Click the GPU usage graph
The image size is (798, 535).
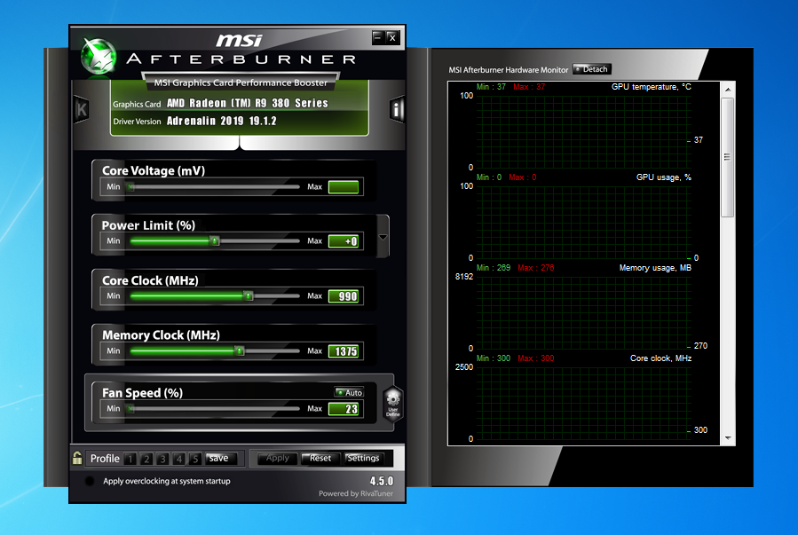[584, 222]
